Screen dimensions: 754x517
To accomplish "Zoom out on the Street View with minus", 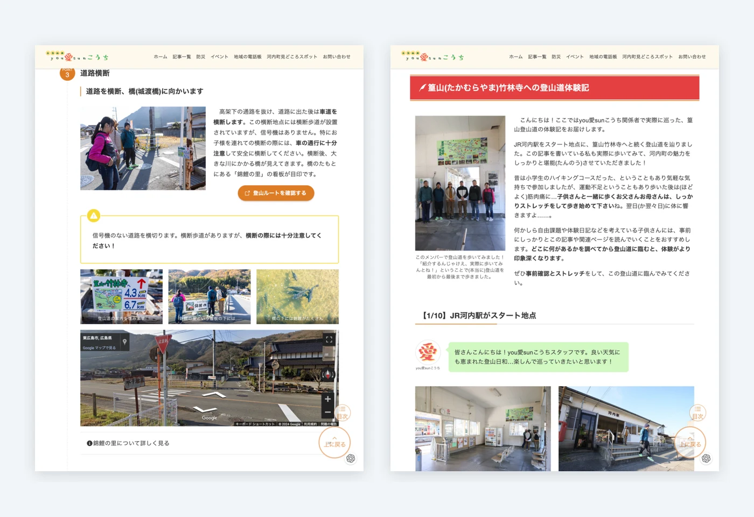I will (x=327, y=412).
